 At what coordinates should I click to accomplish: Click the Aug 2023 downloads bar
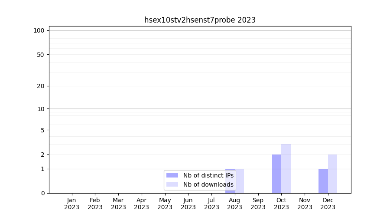tap(240, 181)
